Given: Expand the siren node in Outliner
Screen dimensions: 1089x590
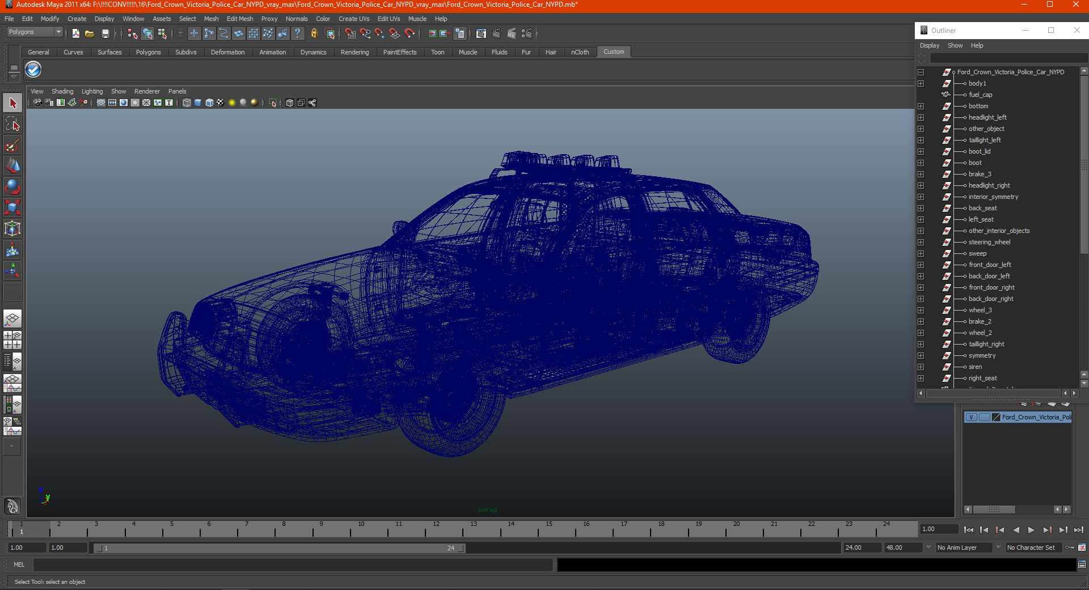Looking at the screenshot, I should pos(921,367).
